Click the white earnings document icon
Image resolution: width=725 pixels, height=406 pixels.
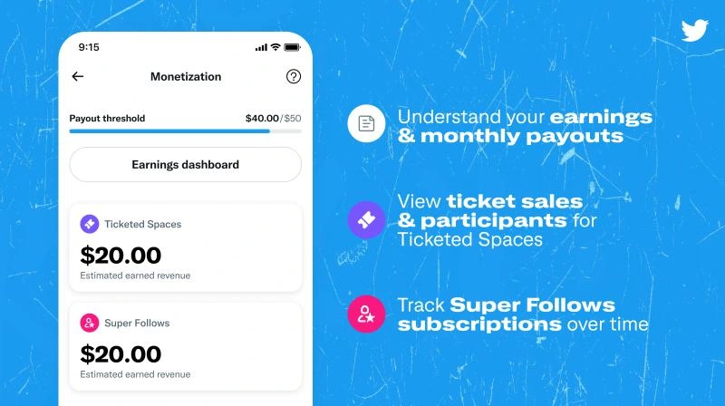pos(366,124)
